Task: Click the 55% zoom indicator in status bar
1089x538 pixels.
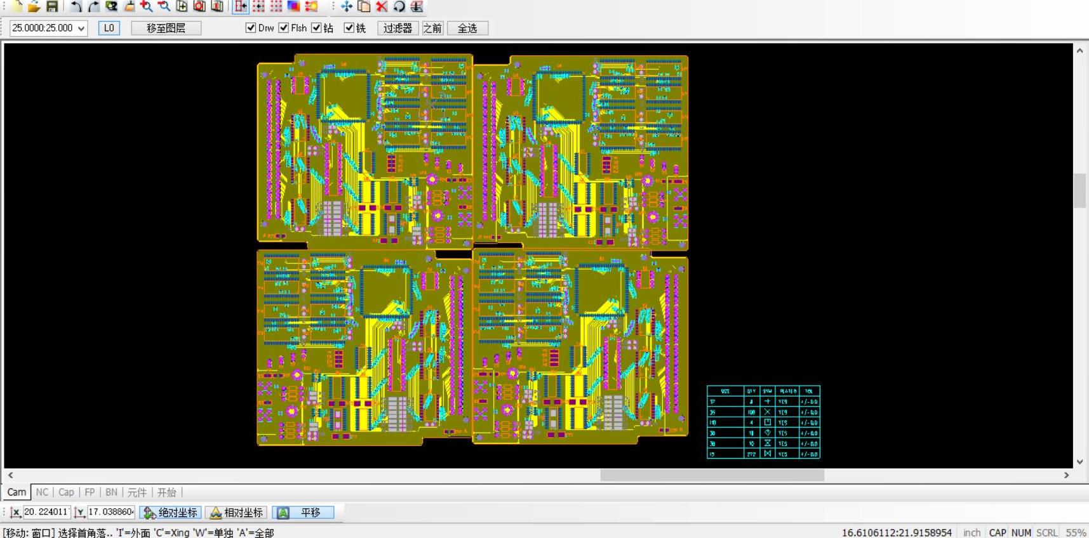Action: click(1076, 532)
